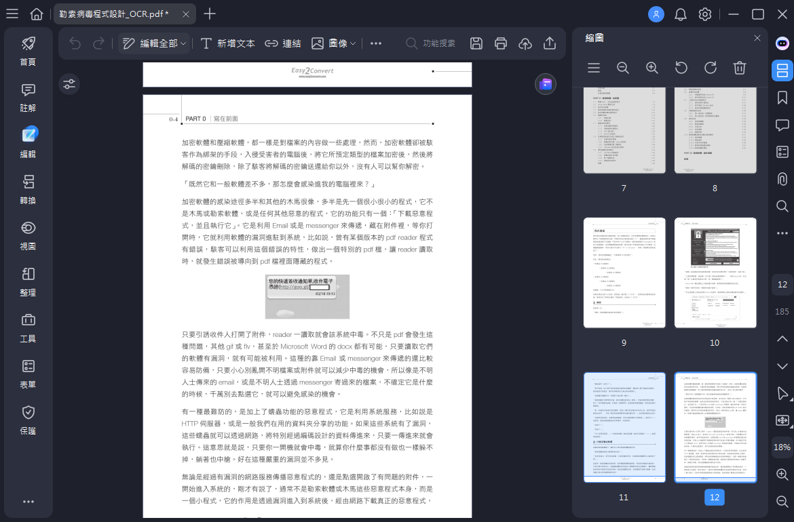Show more sidebar options at the bottom

tap(29, 501)
